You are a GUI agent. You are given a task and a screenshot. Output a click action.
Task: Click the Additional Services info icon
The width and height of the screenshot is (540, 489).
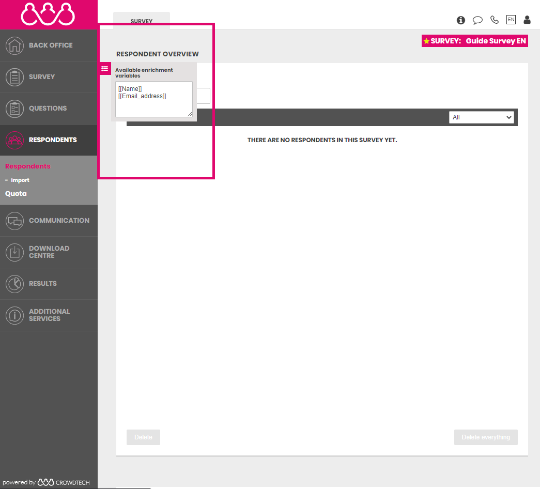(x=14, y=315)
